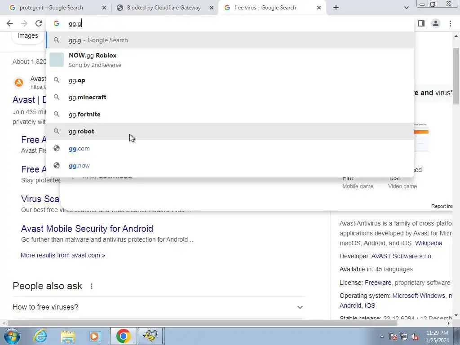Close the free virus search tab

point(319,8)
